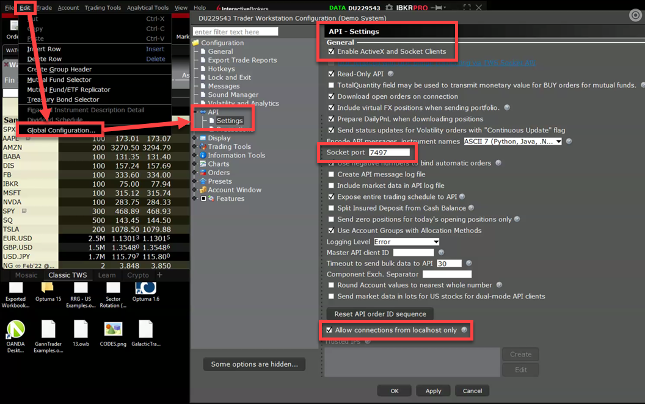Select the Optuma 1.6 desktop icon
Image resolution: width=645 pixels, height=404 pixels.
(x=145, y=288)
